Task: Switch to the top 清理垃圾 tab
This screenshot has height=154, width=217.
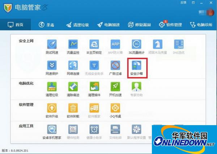Action: (x=77, y=25)
